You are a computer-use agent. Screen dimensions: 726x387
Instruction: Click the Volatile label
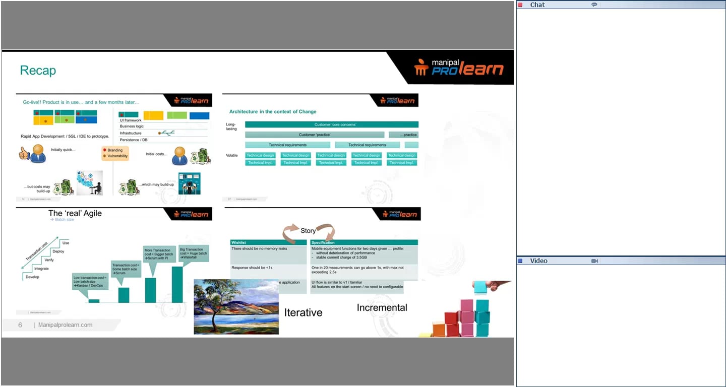coord(232,155)
